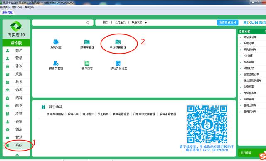Open 移动支付设置 icon

(118, 63)
